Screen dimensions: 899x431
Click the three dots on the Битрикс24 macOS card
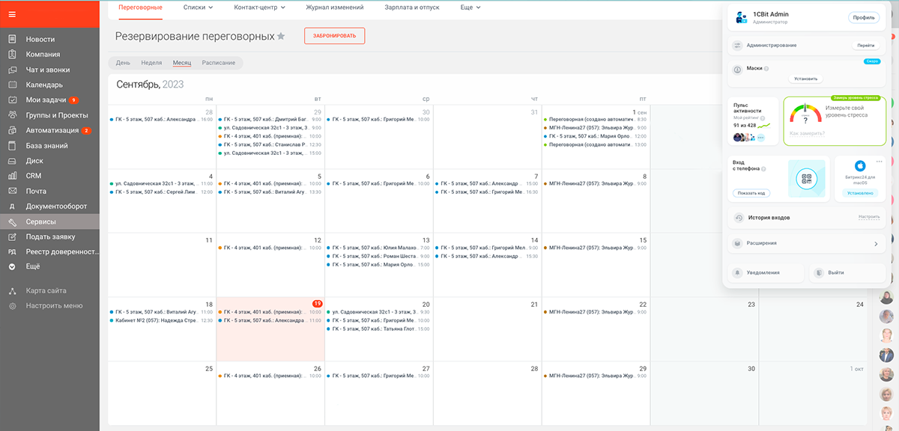[x=880, y=162]
